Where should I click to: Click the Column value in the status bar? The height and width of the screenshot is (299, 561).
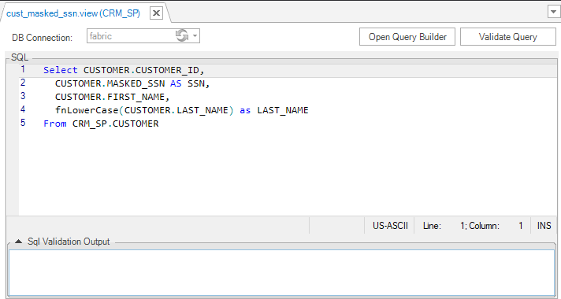tap(521, 226)
